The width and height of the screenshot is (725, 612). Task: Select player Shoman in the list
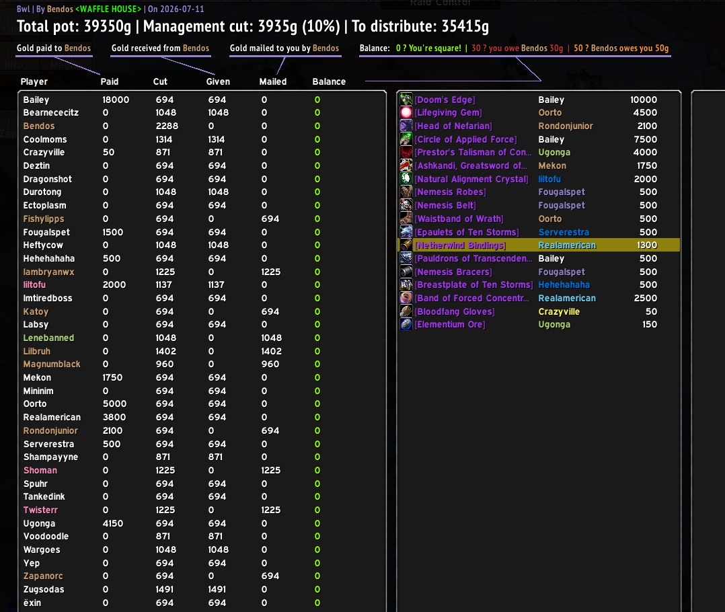(40, 470)
